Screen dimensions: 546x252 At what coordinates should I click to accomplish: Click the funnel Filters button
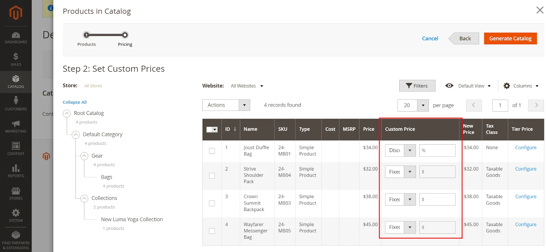point(417,86)
